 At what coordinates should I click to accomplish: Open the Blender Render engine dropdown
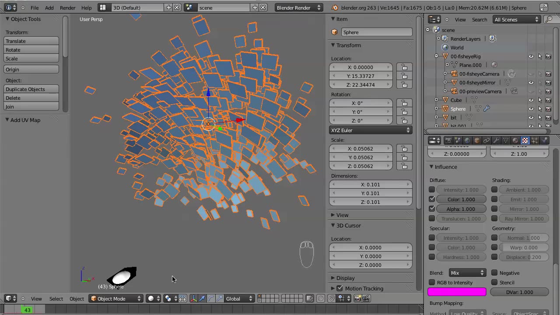(x=299, y=7)
